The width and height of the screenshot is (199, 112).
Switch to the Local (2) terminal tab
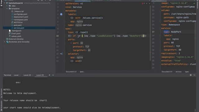pos(27,75)
